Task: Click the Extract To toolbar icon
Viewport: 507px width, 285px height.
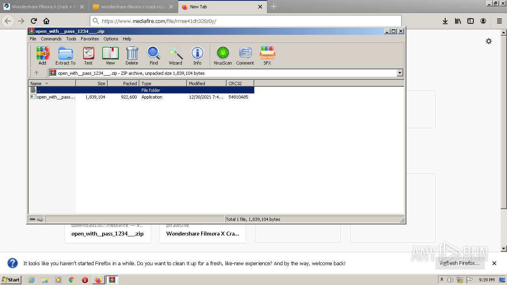Action: pyautogui.click(x=65, y=55)
